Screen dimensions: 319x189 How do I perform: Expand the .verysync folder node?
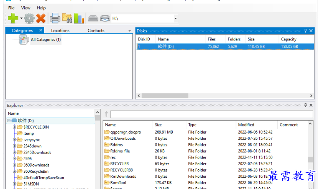click(15, 140)
